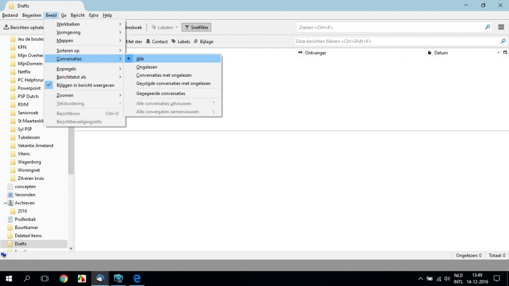Toggle Bijlagen in bericht weergeven checkmark
509x286 pixels.
click(85, 85)
